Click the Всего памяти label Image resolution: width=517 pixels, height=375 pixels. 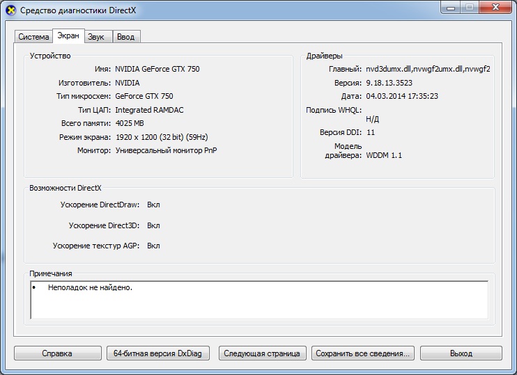[x=86, y=123]
